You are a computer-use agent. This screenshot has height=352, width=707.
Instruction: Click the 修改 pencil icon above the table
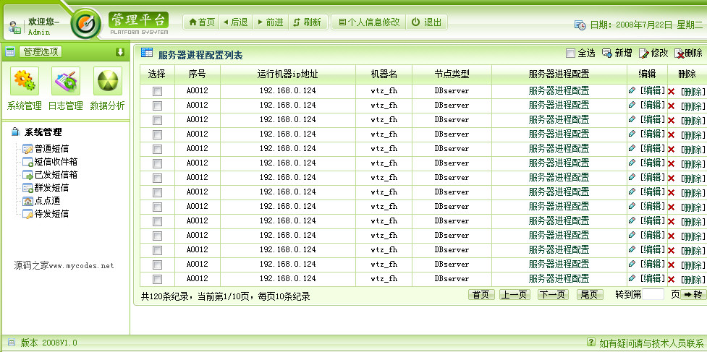click(x=643, y=53)
